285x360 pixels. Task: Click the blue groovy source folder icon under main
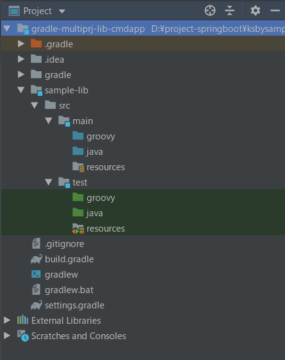click(x=78, y=135)
